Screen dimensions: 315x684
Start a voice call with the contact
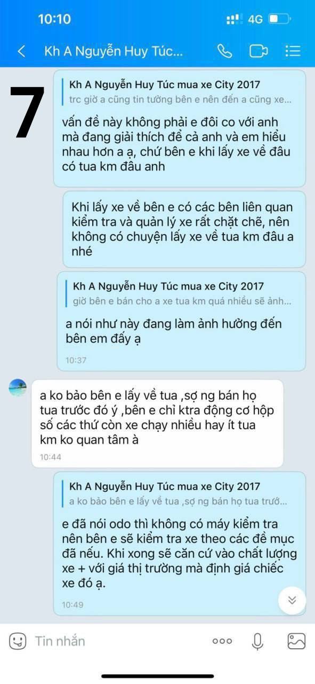[225, 51]
